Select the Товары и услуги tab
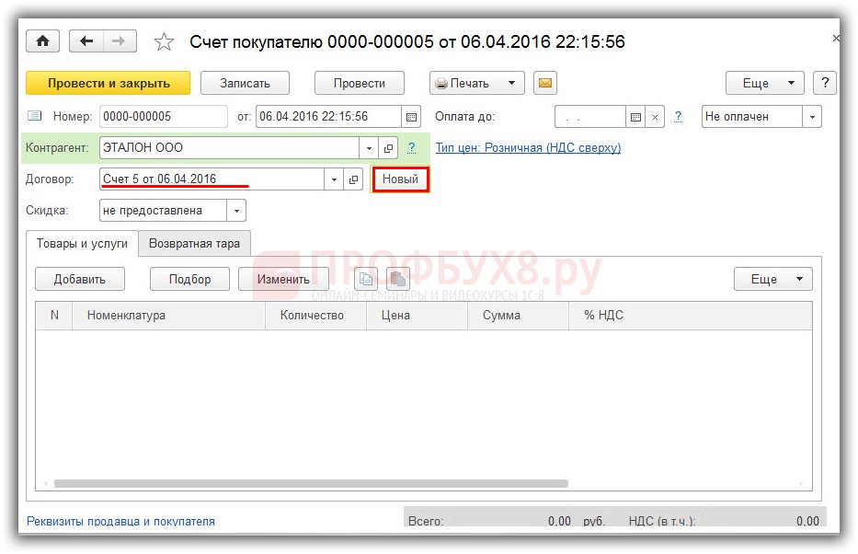This screenshot has height=554, width=858. [82, 244]
